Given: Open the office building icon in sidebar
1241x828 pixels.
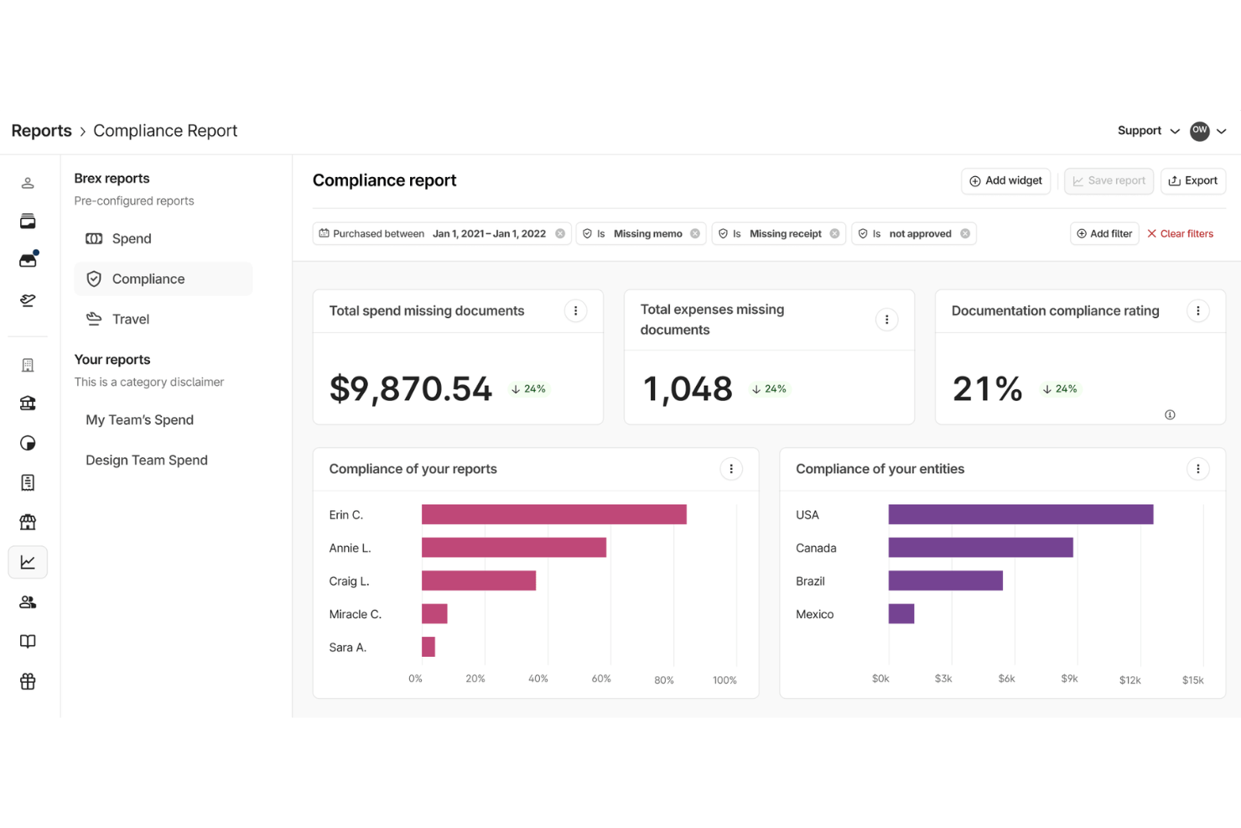Looking at the screenshot, I should pos(28,365).
